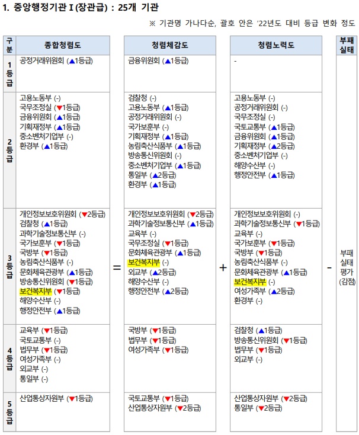Click highlighted '보건복지부' in 청렴노력도 column
The height and width of the screenshot is (435, 359).
pyautogui.click(x=250, y=282)
